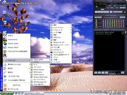
Task: Expand エンターテイメント submenu
Action: (x=61, y=28)
